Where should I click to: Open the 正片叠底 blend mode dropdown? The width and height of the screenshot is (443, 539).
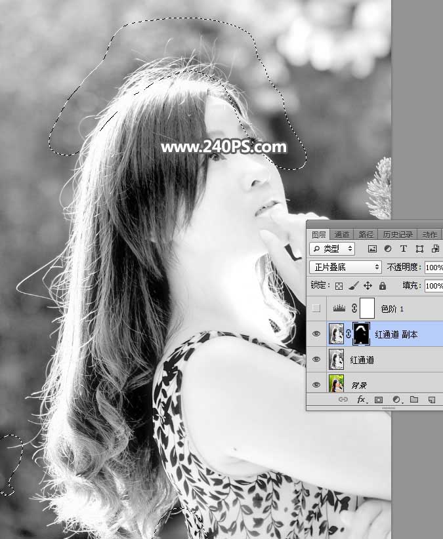point(345,268)
